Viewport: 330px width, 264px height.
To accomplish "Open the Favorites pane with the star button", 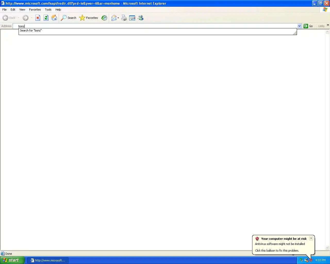I will (89, 18).
